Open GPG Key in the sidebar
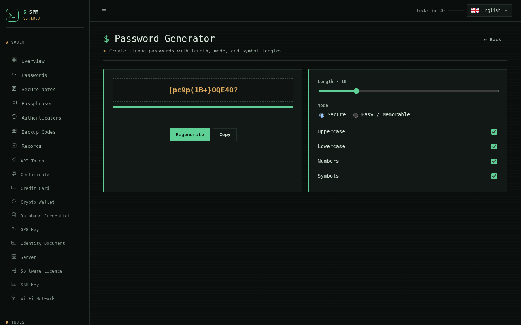The width and height of the screenshot is (521, 325). click(45, 229)
